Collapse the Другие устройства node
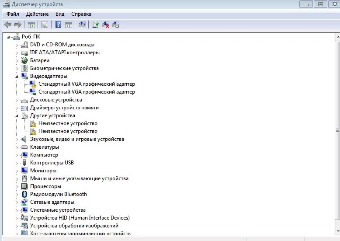Image resolution: width=340 pixels, height=241 pixels. [17, 116]
